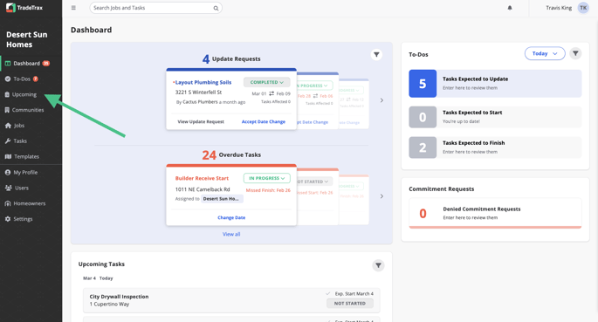This screenshot has width=598, height=322.
Task: Click the To-Dos count badge
Action: (x=36, y=79)
